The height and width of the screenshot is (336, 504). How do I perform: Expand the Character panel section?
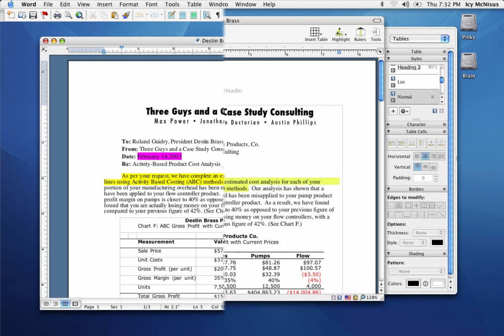[416, 125]
